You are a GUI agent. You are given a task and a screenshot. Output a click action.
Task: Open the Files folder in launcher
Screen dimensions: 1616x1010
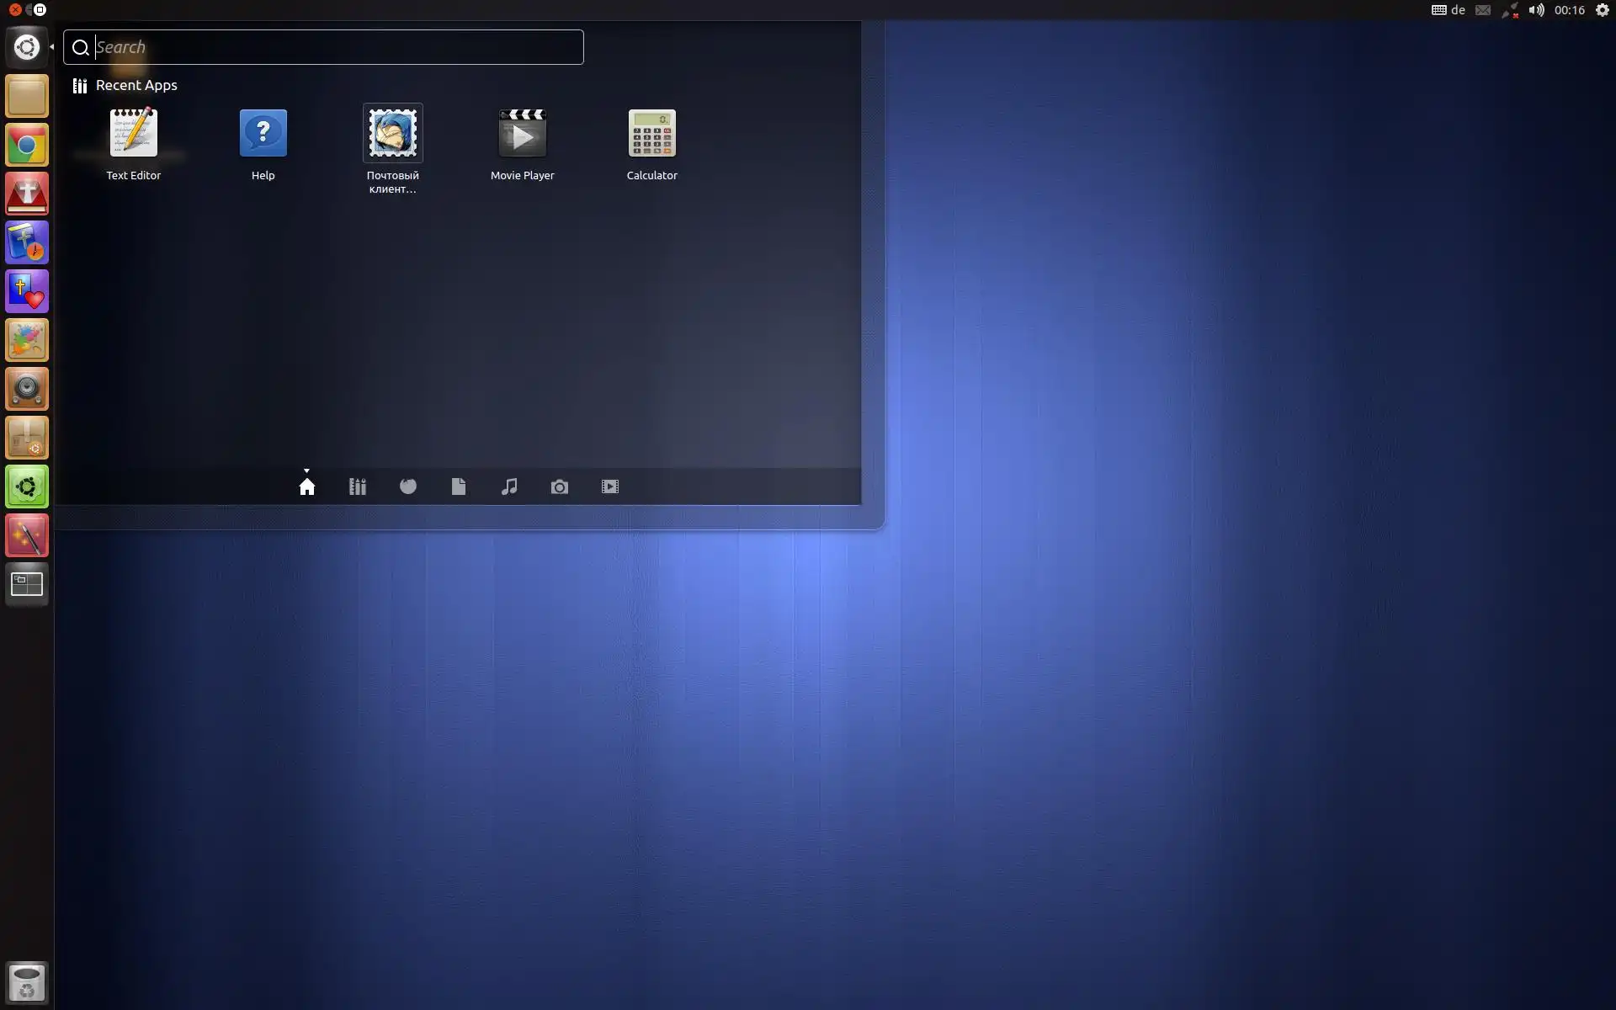(27, 96)
